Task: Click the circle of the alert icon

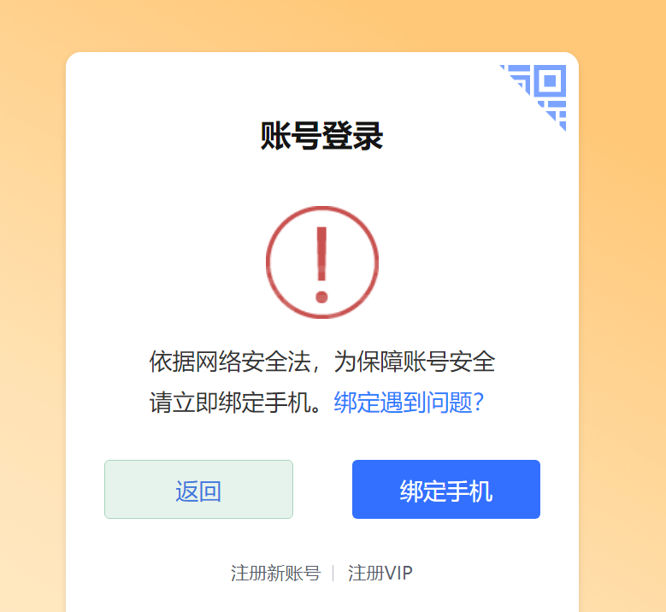Action: (x=322, y=262)
